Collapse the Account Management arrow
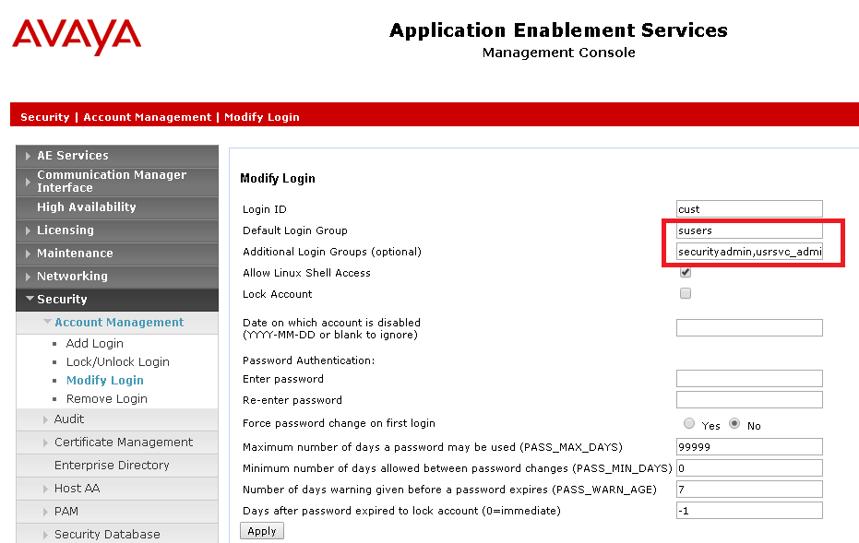 point(48,322)
